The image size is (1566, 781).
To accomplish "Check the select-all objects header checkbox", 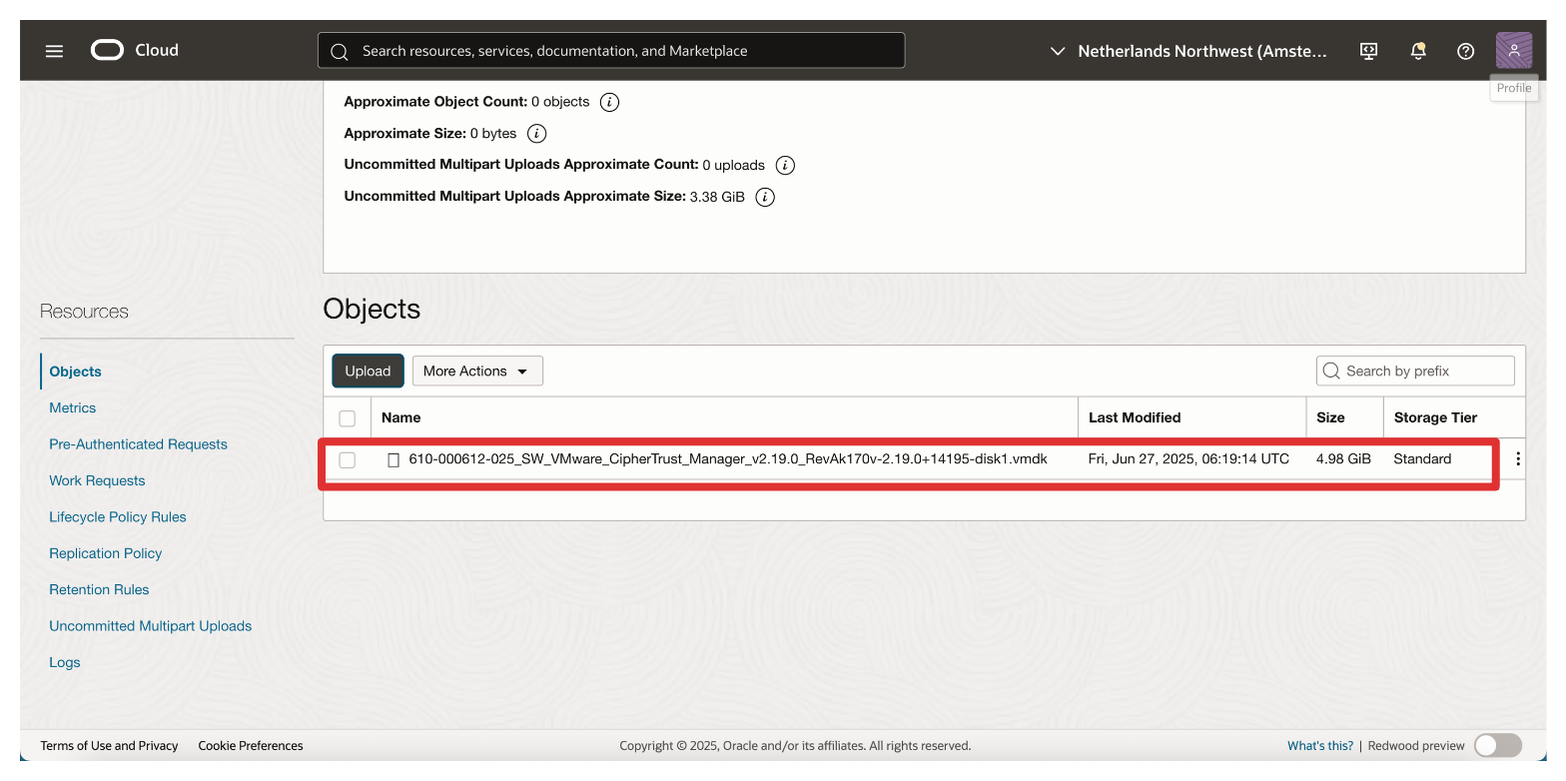I will click(348, 417).
